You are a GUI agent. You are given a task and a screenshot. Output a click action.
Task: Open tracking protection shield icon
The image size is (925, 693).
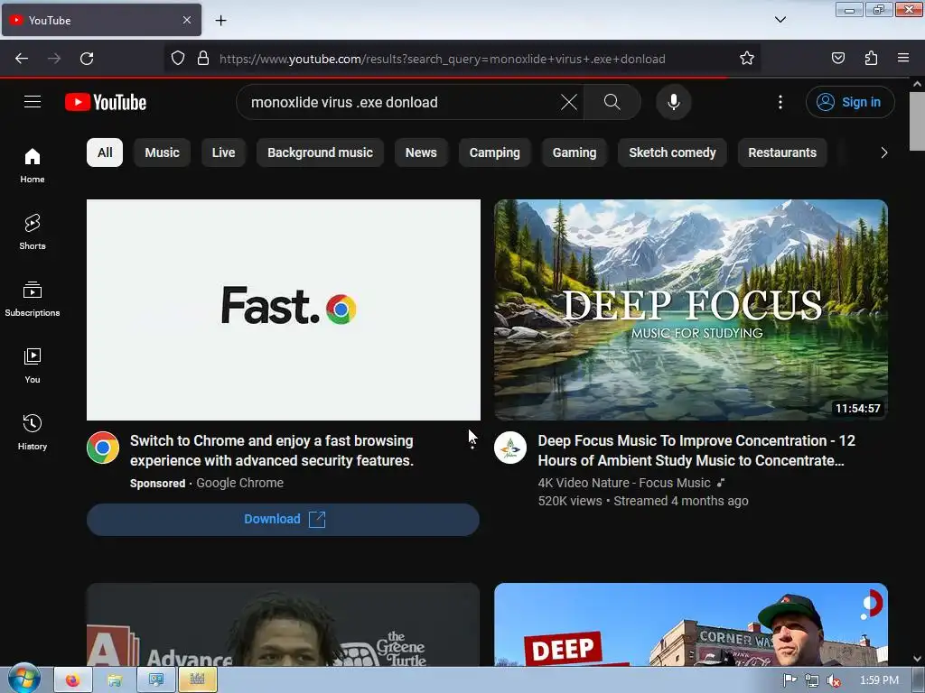[x=178, y=59]
